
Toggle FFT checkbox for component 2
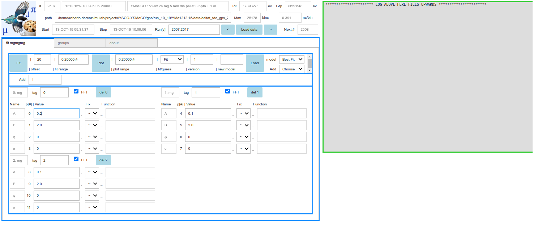pyautogui.click(x=76, y=159)
